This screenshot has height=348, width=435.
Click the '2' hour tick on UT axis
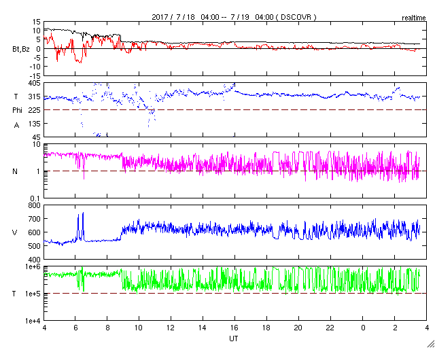click(394, 328)
